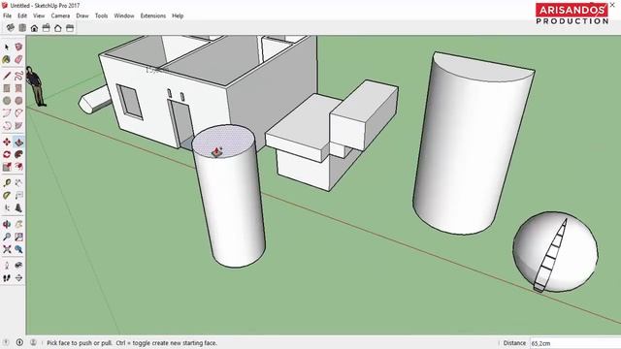
Task: Choose the 3D Text tool
Action: (x=18, y=207)
